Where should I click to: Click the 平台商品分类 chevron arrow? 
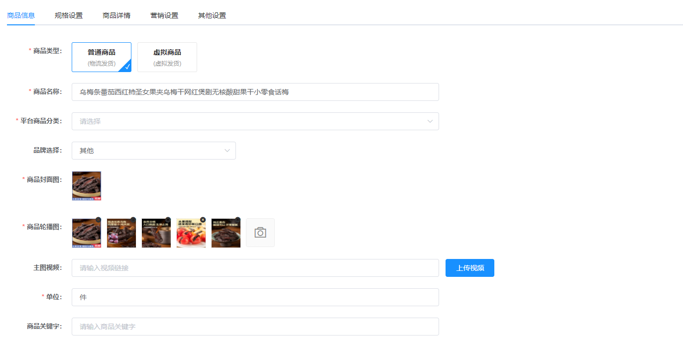(x=430, y=121)
